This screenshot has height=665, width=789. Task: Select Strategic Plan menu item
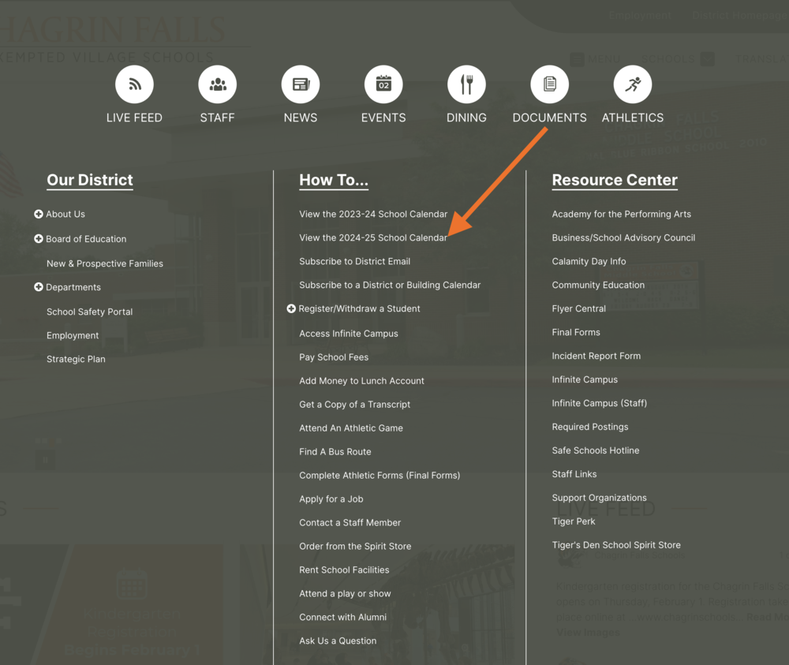click(76, 360)
